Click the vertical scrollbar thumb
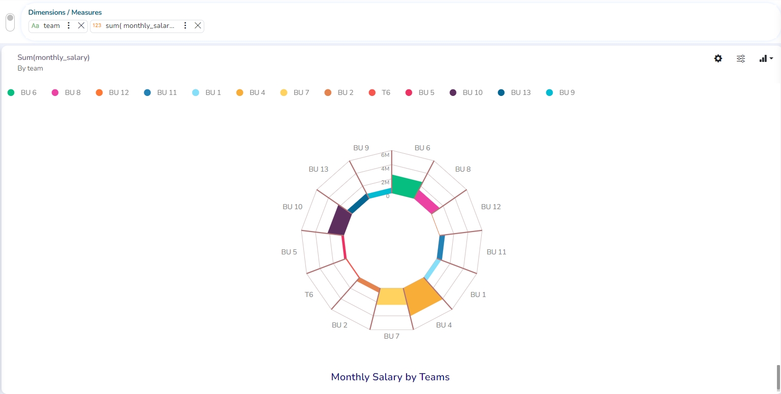This screenshot has height=394, width=781. tap(777, 376)
